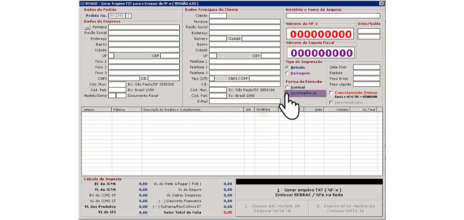The image size is (464, 220).
Task: Select the Retrato print orientation
Action: click(x=287, y=67)
